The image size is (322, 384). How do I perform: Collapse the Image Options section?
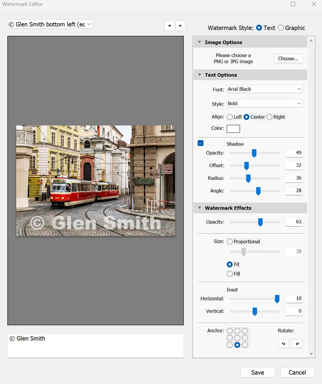click(x=200, y=42)
